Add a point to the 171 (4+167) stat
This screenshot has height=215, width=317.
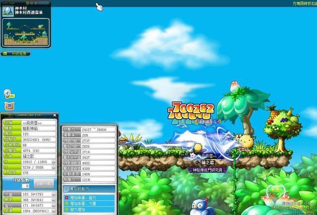point(53,205)
